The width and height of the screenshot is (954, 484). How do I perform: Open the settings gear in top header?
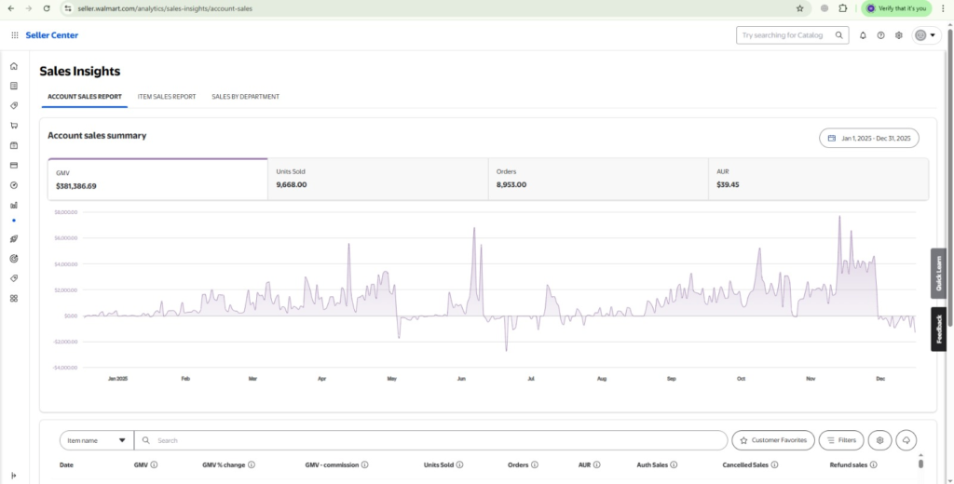[899, 35]
